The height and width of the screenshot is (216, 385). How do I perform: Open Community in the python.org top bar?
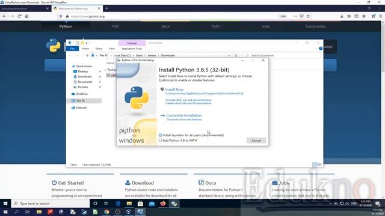pyautogui.click(x=315, y=26)
